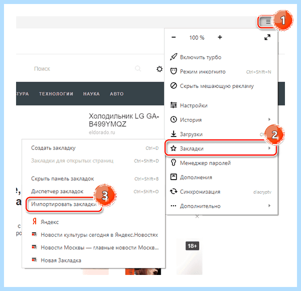Click the incognito mask icon
The width and height of the screenshot is (301, 291).
pos(174,71)
